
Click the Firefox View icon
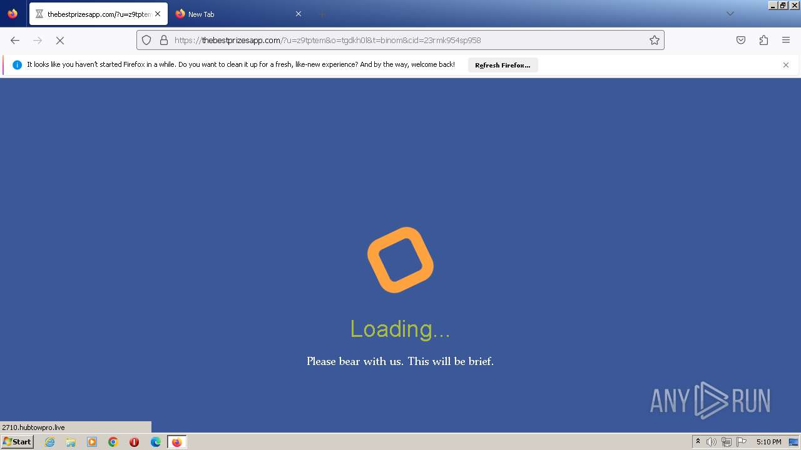coord(13,14)
